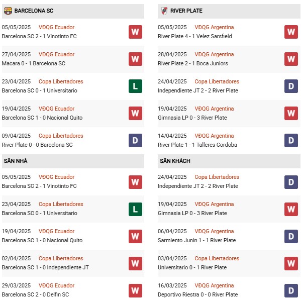Open VĐQG Ecuador link for 29/03/2025 match
Screen dimensions: 301x302
click(56, 285)
